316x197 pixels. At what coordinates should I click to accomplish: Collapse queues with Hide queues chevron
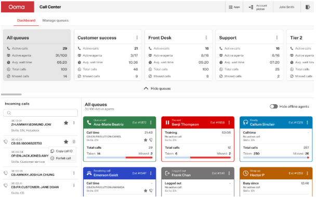pos(146,89)
